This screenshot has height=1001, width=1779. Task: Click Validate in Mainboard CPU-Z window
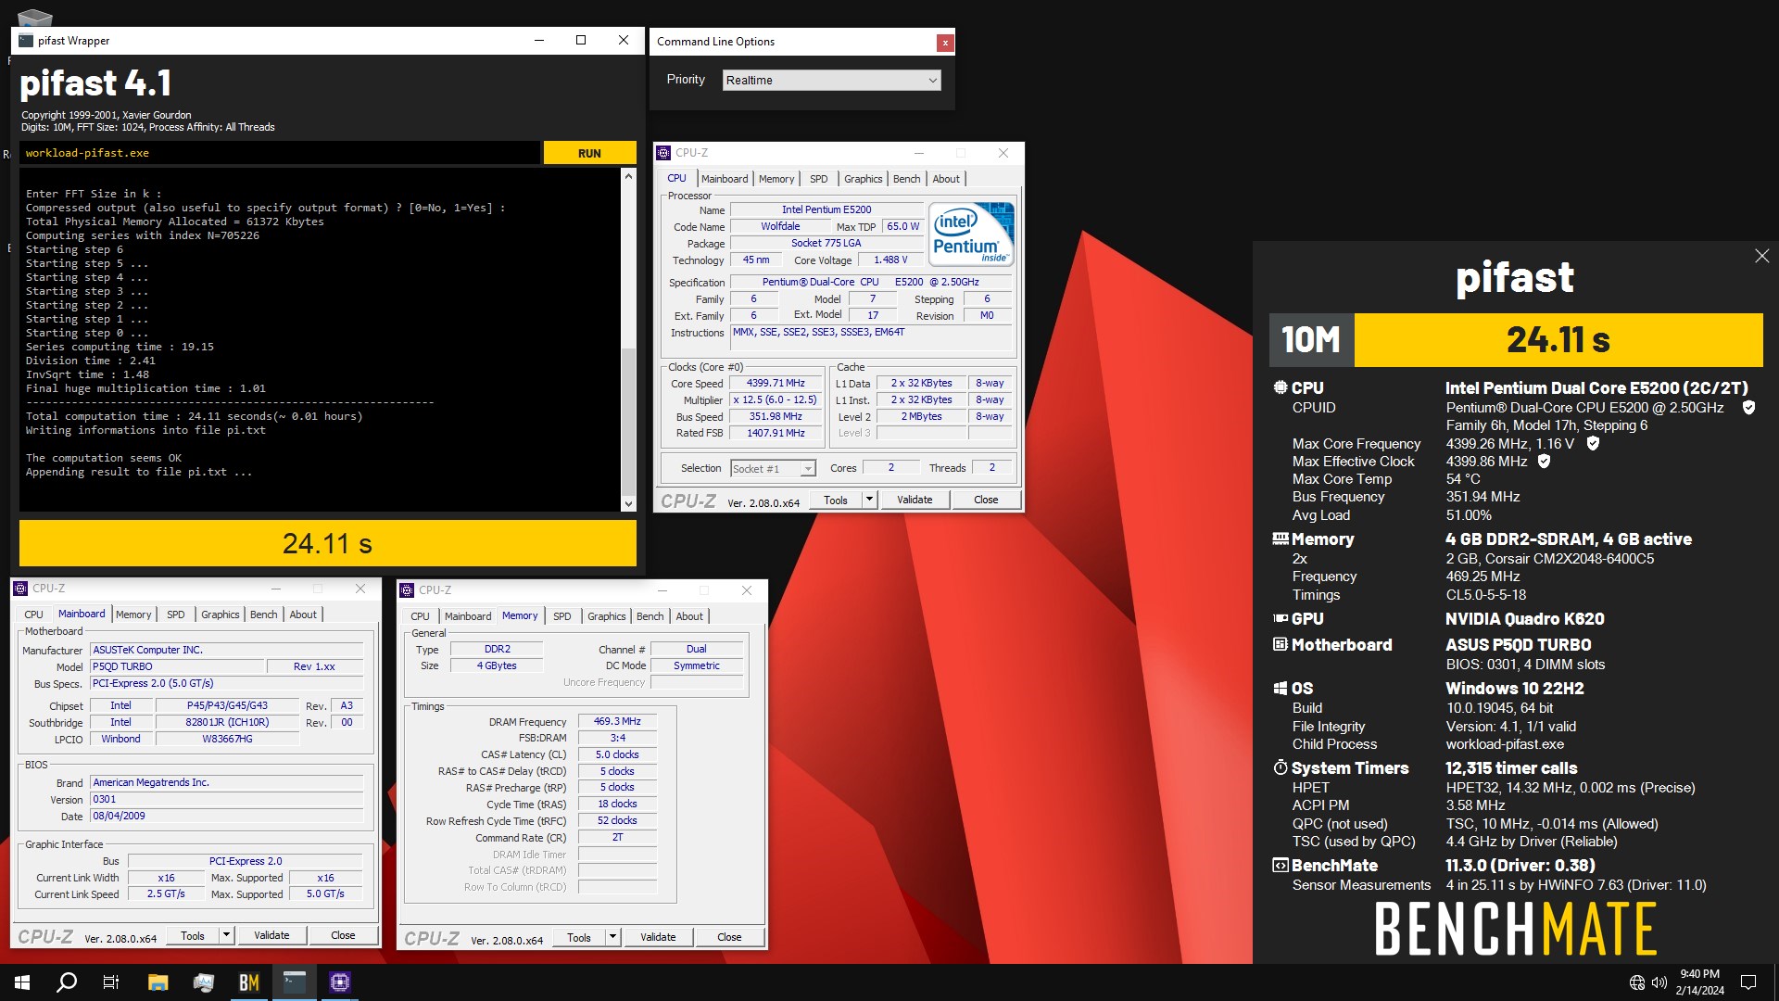(x=271, y=935)
